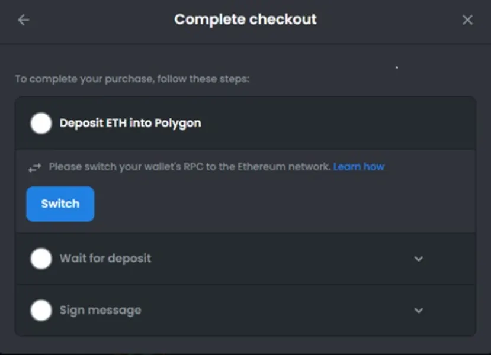Click the 'To complete your purchase' instruction text
Viewport: 491px width, 355px height.
(x=131, y=79)
